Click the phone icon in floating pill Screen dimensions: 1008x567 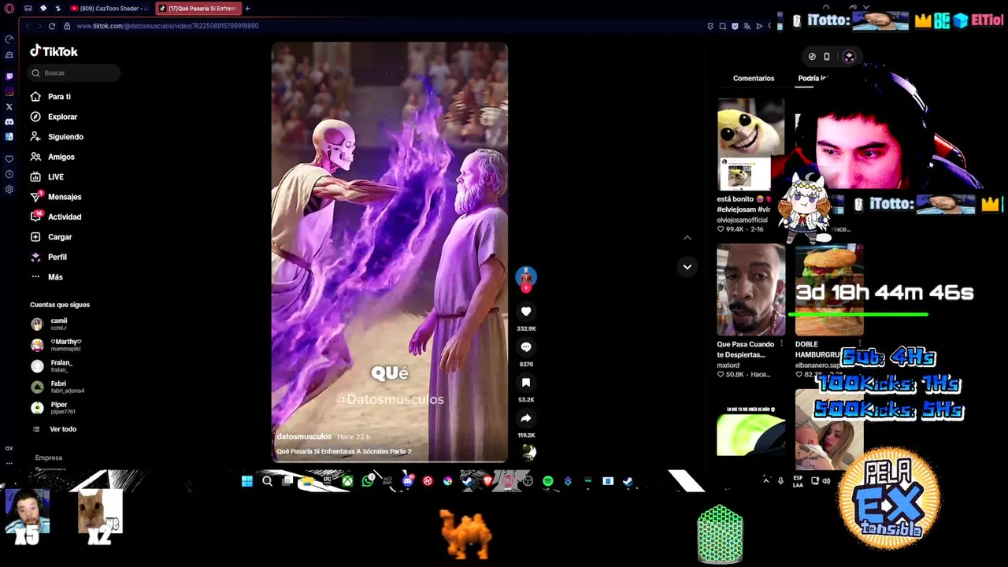point(827,57)
